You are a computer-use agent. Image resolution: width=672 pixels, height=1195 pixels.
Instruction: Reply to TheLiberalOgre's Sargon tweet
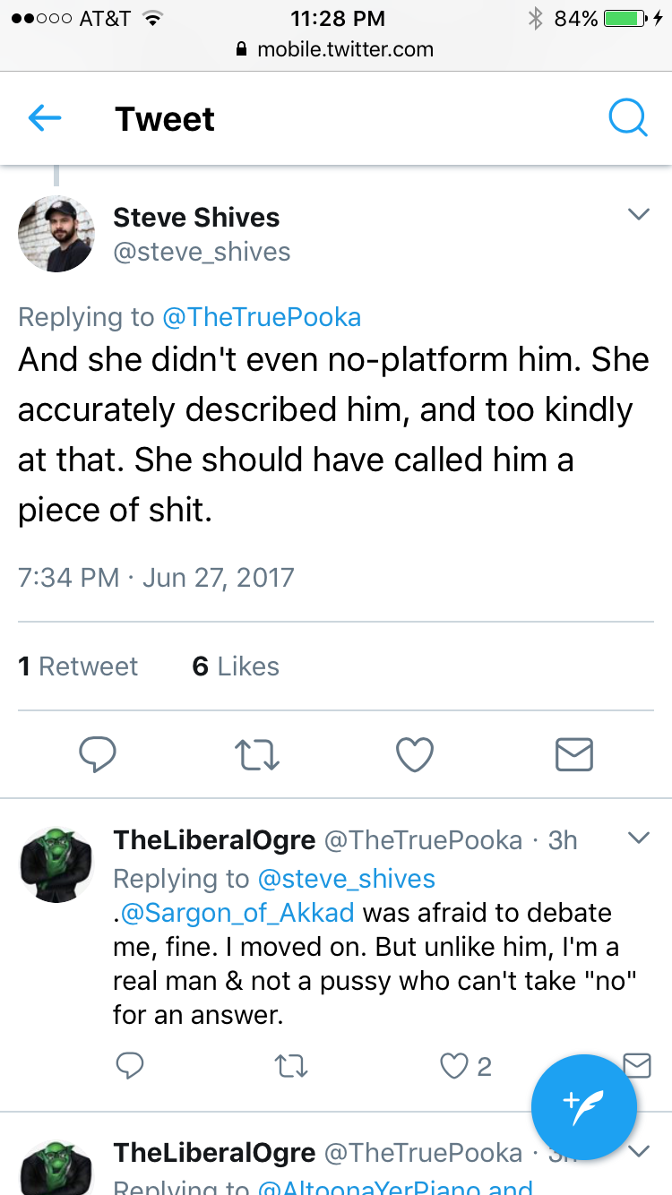coord(130,1066)
